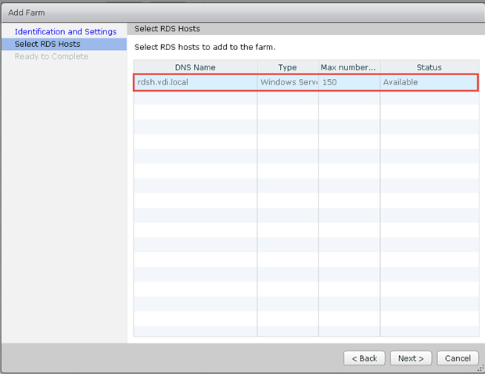Sort by Max number column header
The image size is (485, 374).
click(349, 67)
